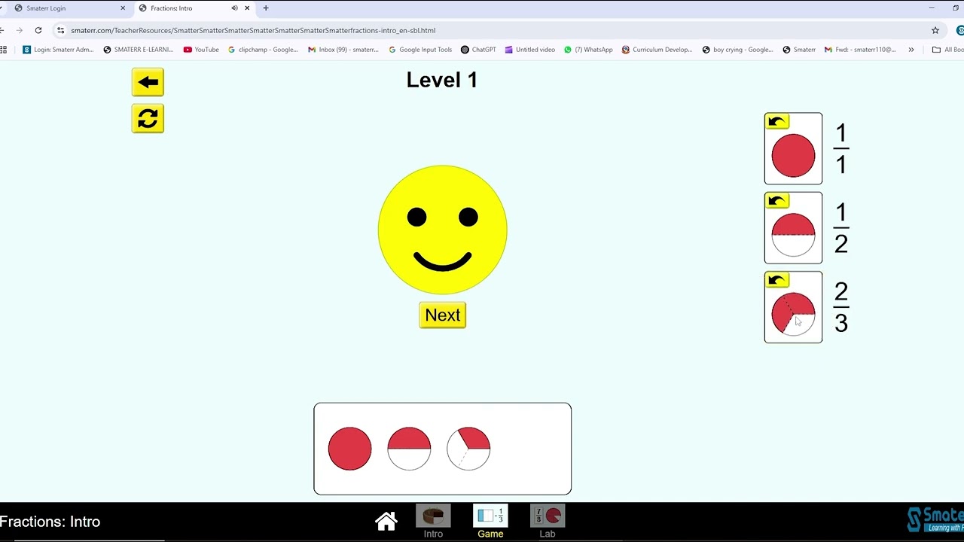The width and height of the screenshot is (964, 542).
Task: Open Untitled video bookmark
Action: tap(530, 50)
